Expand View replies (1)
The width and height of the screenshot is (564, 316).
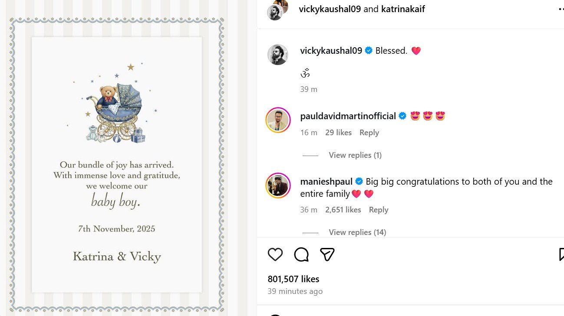(x=355, y=155)
